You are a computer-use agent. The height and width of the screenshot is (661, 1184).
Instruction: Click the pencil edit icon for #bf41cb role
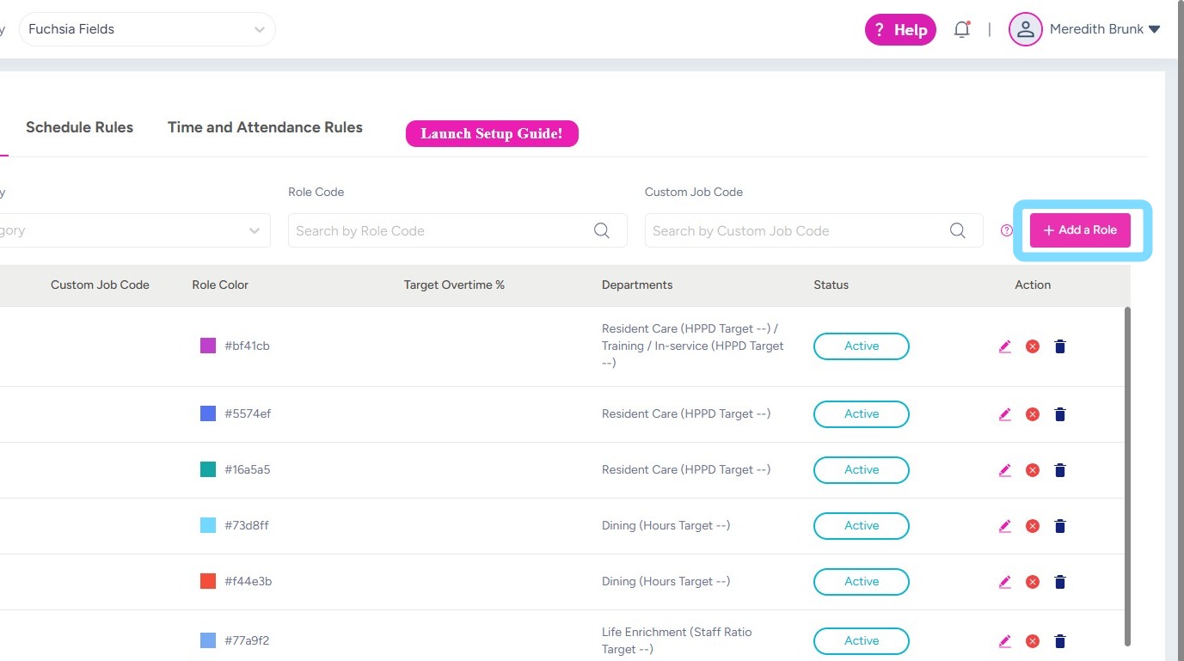tap(1005, 346)
